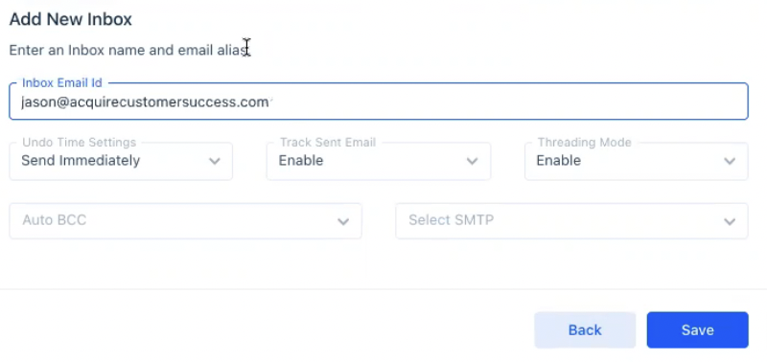Click the Threading Mode chevron arrow
Viewport: 767px width, 362px height.
730,161
